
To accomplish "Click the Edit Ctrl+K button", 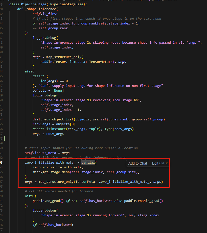I will pyautogui.click(x=160, y=163).
